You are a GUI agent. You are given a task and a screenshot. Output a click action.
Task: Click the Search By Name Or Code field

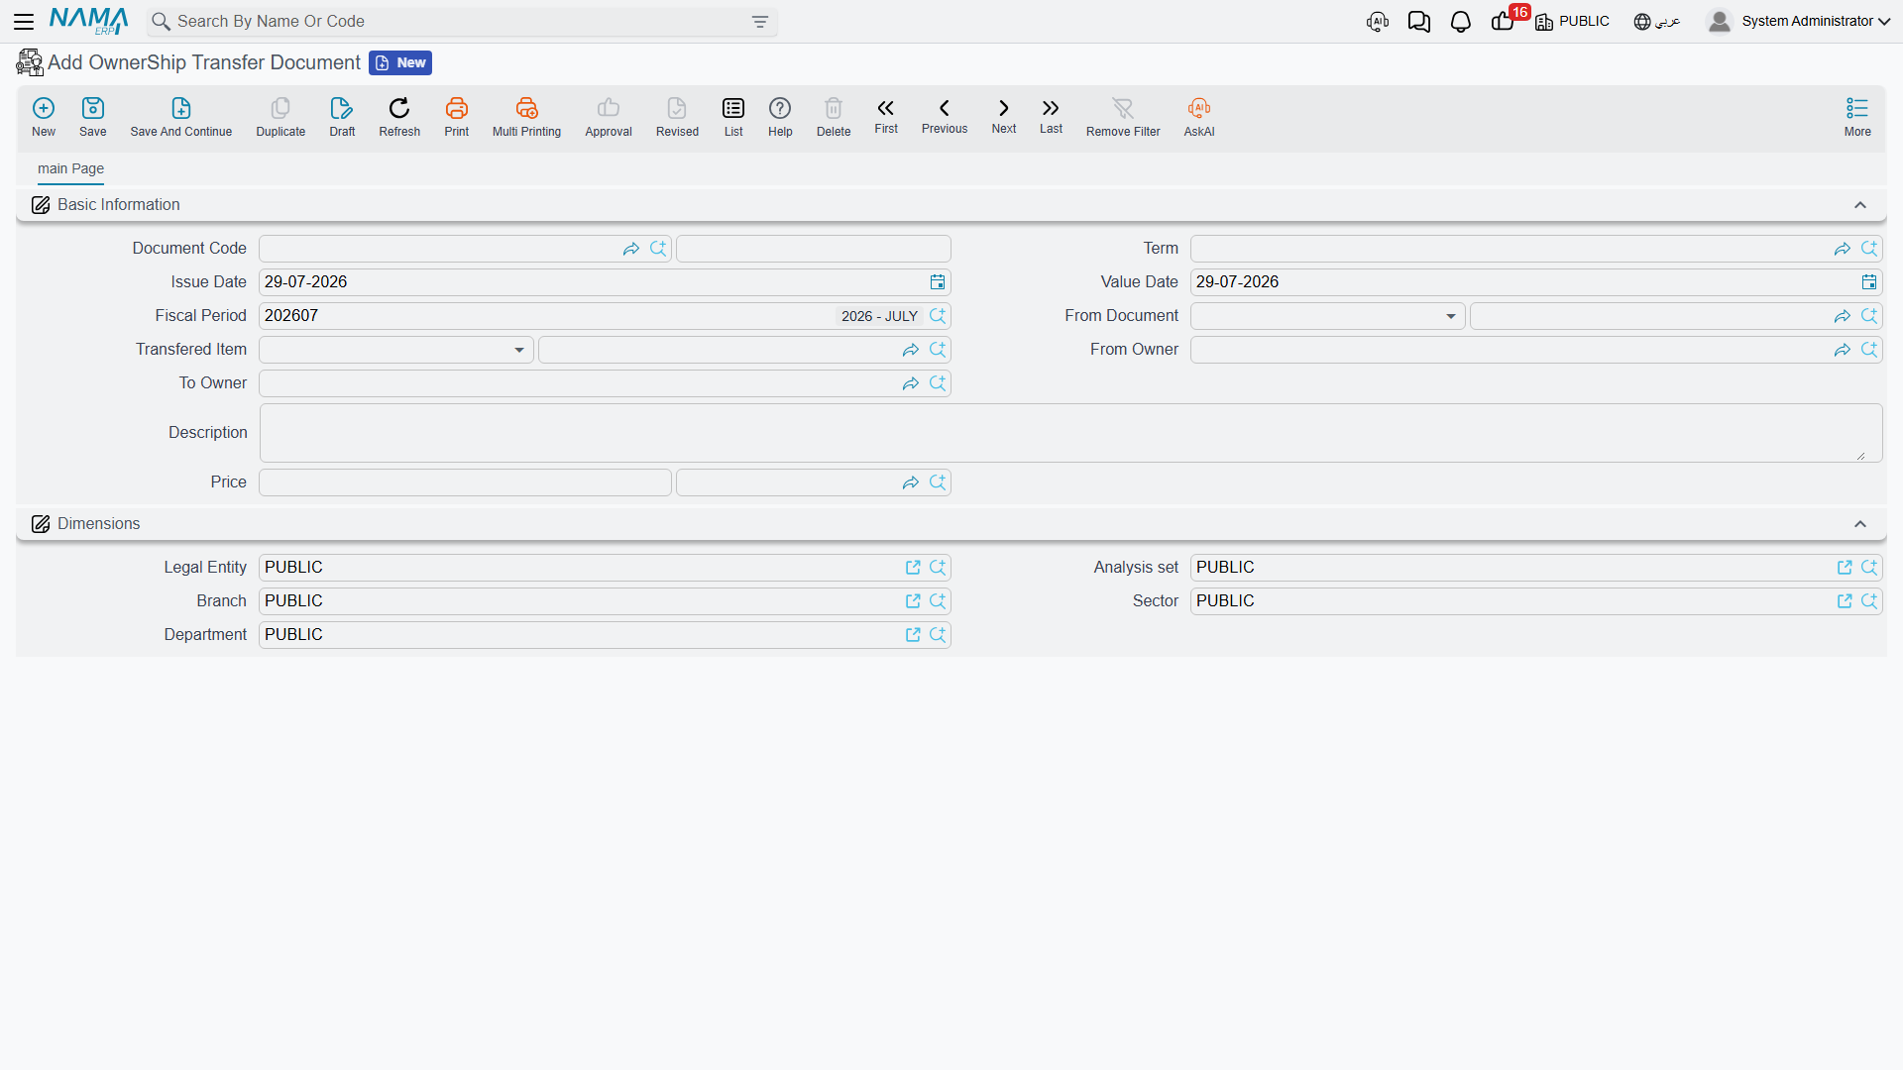pyautogui.click(x=461, y=22)
